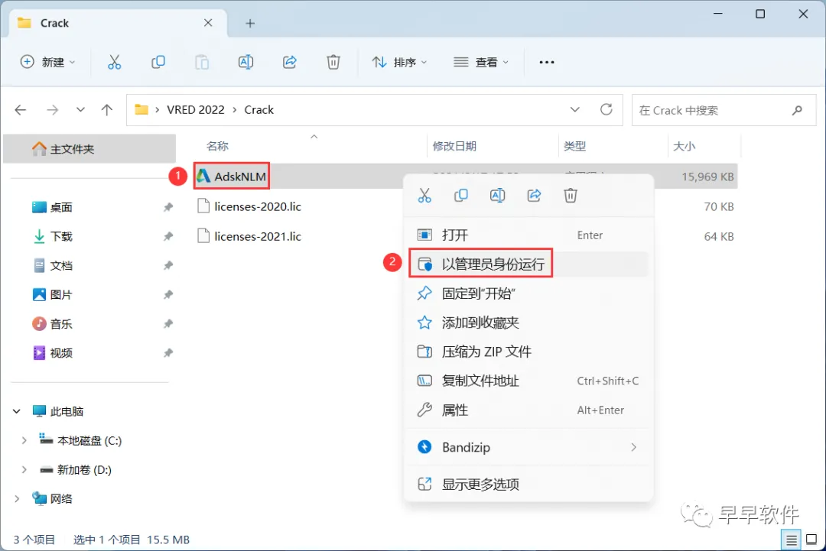Click the Rename icon in the toolbar
The image size is (826, 551).
(x=246, y=62)
